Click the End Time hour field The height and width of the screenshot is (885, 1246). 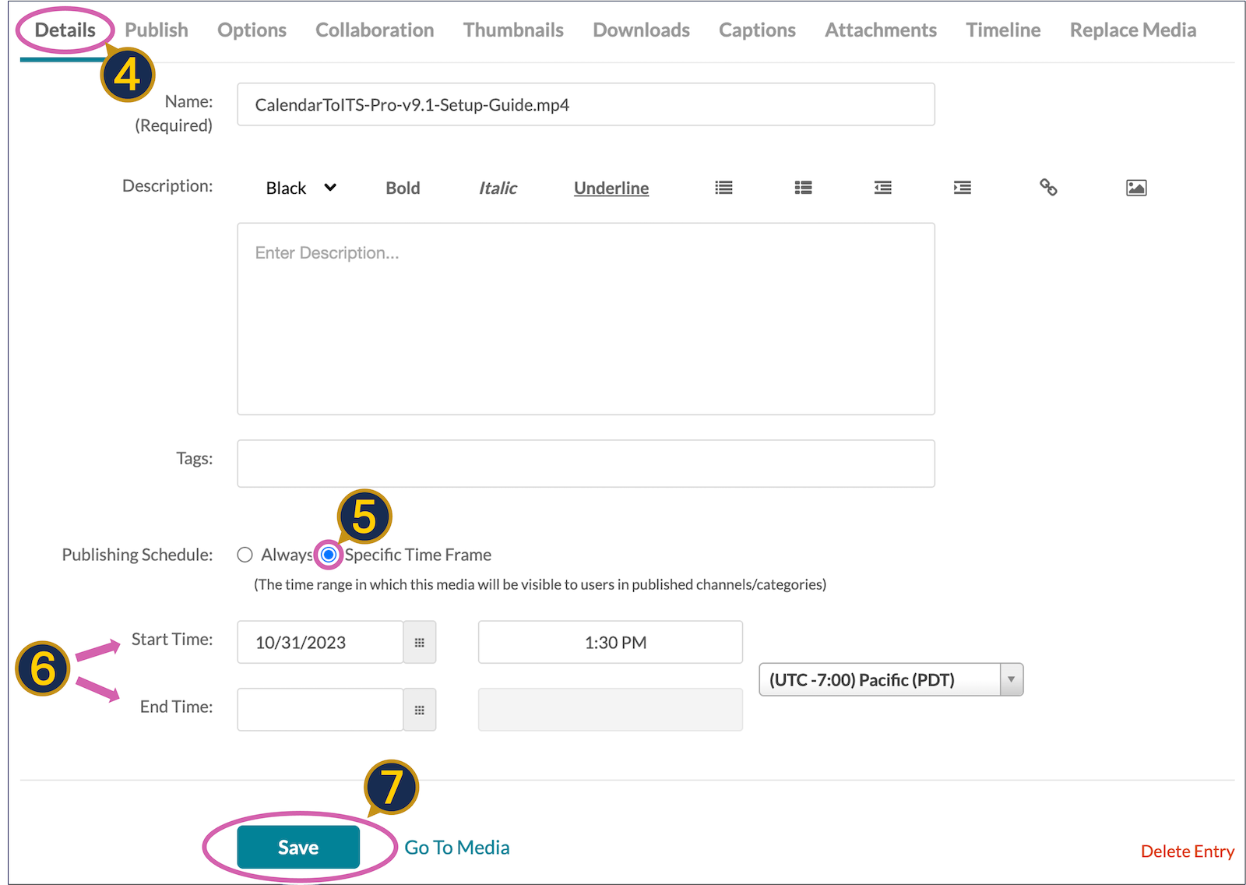coord(611,710)
